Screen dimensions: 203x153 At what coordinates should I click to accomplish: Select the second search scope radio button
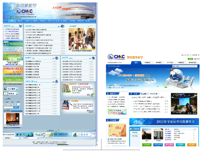[x=10, y=102]
